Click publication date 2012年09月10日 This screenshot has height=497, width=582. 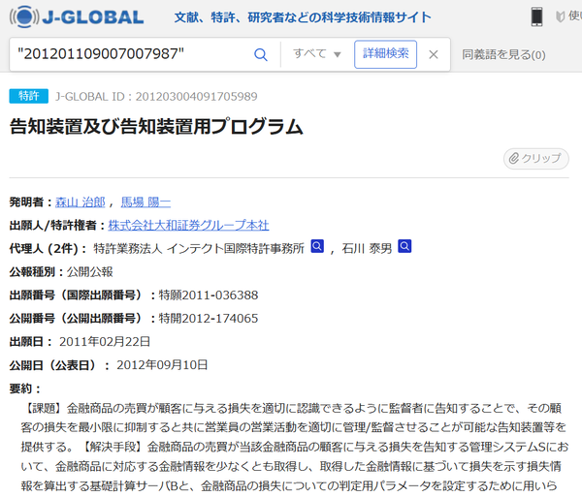tap(162, 365)
